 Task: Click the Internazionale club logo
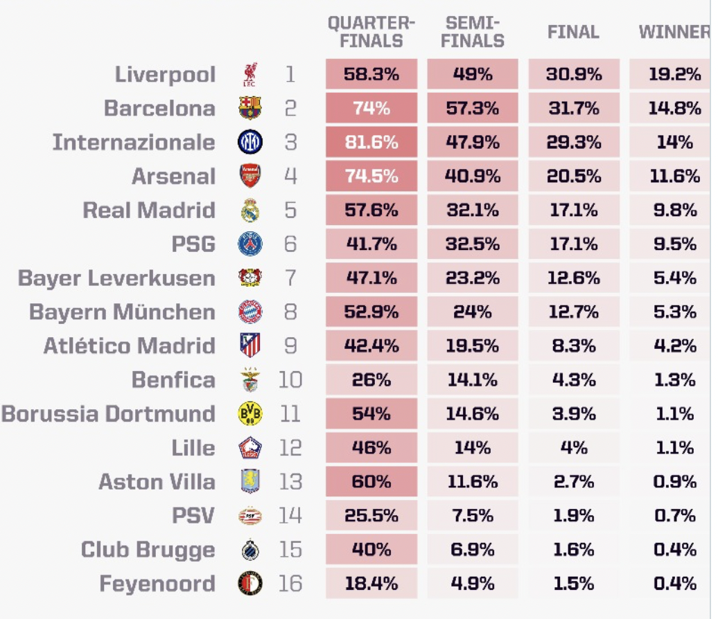click(x=249, y=142)
